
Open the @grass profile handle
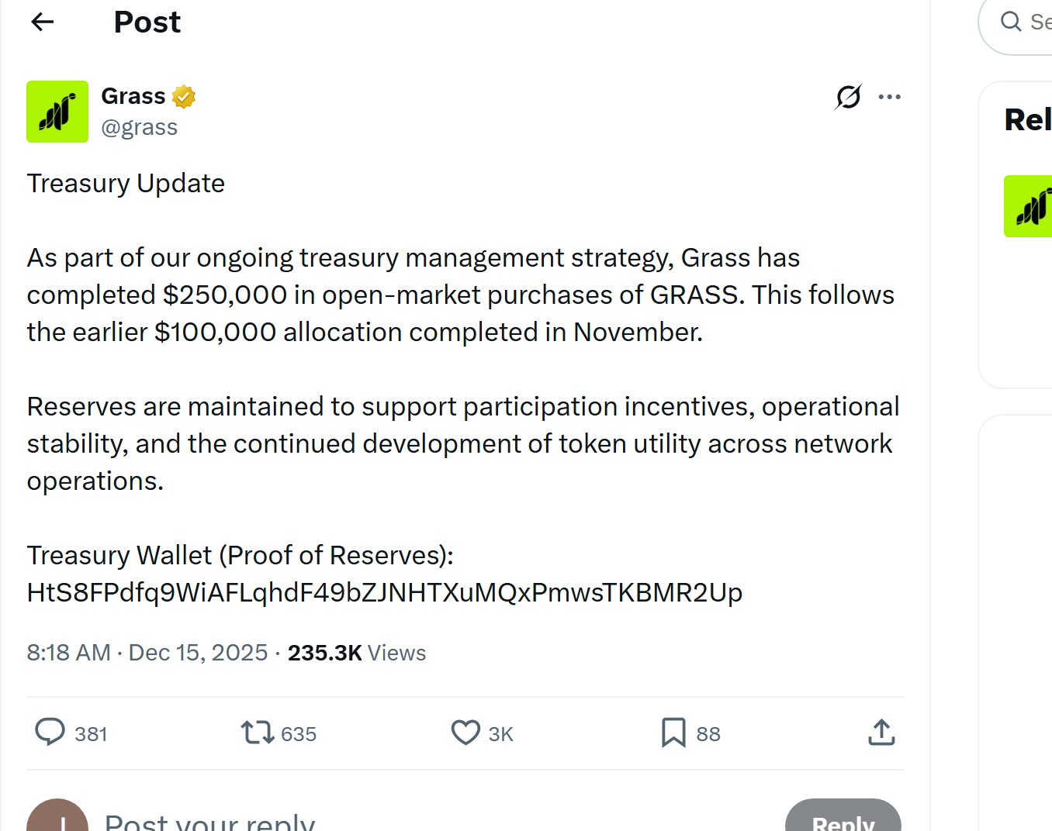[140, 126]
